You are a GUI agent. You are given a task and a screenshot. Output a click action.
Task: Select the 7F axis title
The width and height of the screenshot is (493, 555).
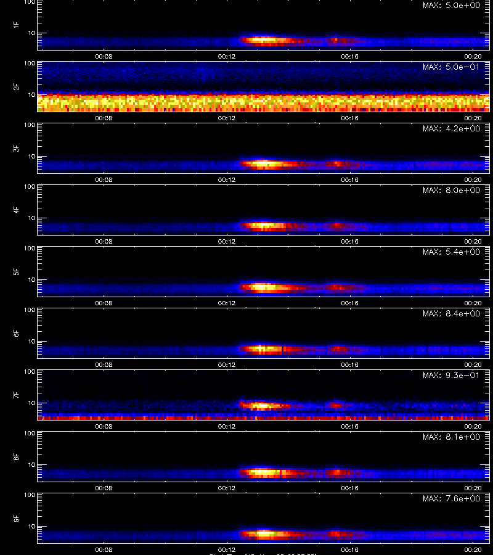tap(16, 395)
